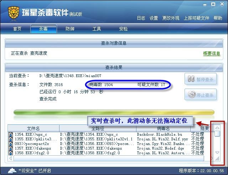Click virus icon of 1354.EXE>>upx_c row
Image resolution: width=228 pixels, height=175 pixels.
pos(11,134)
